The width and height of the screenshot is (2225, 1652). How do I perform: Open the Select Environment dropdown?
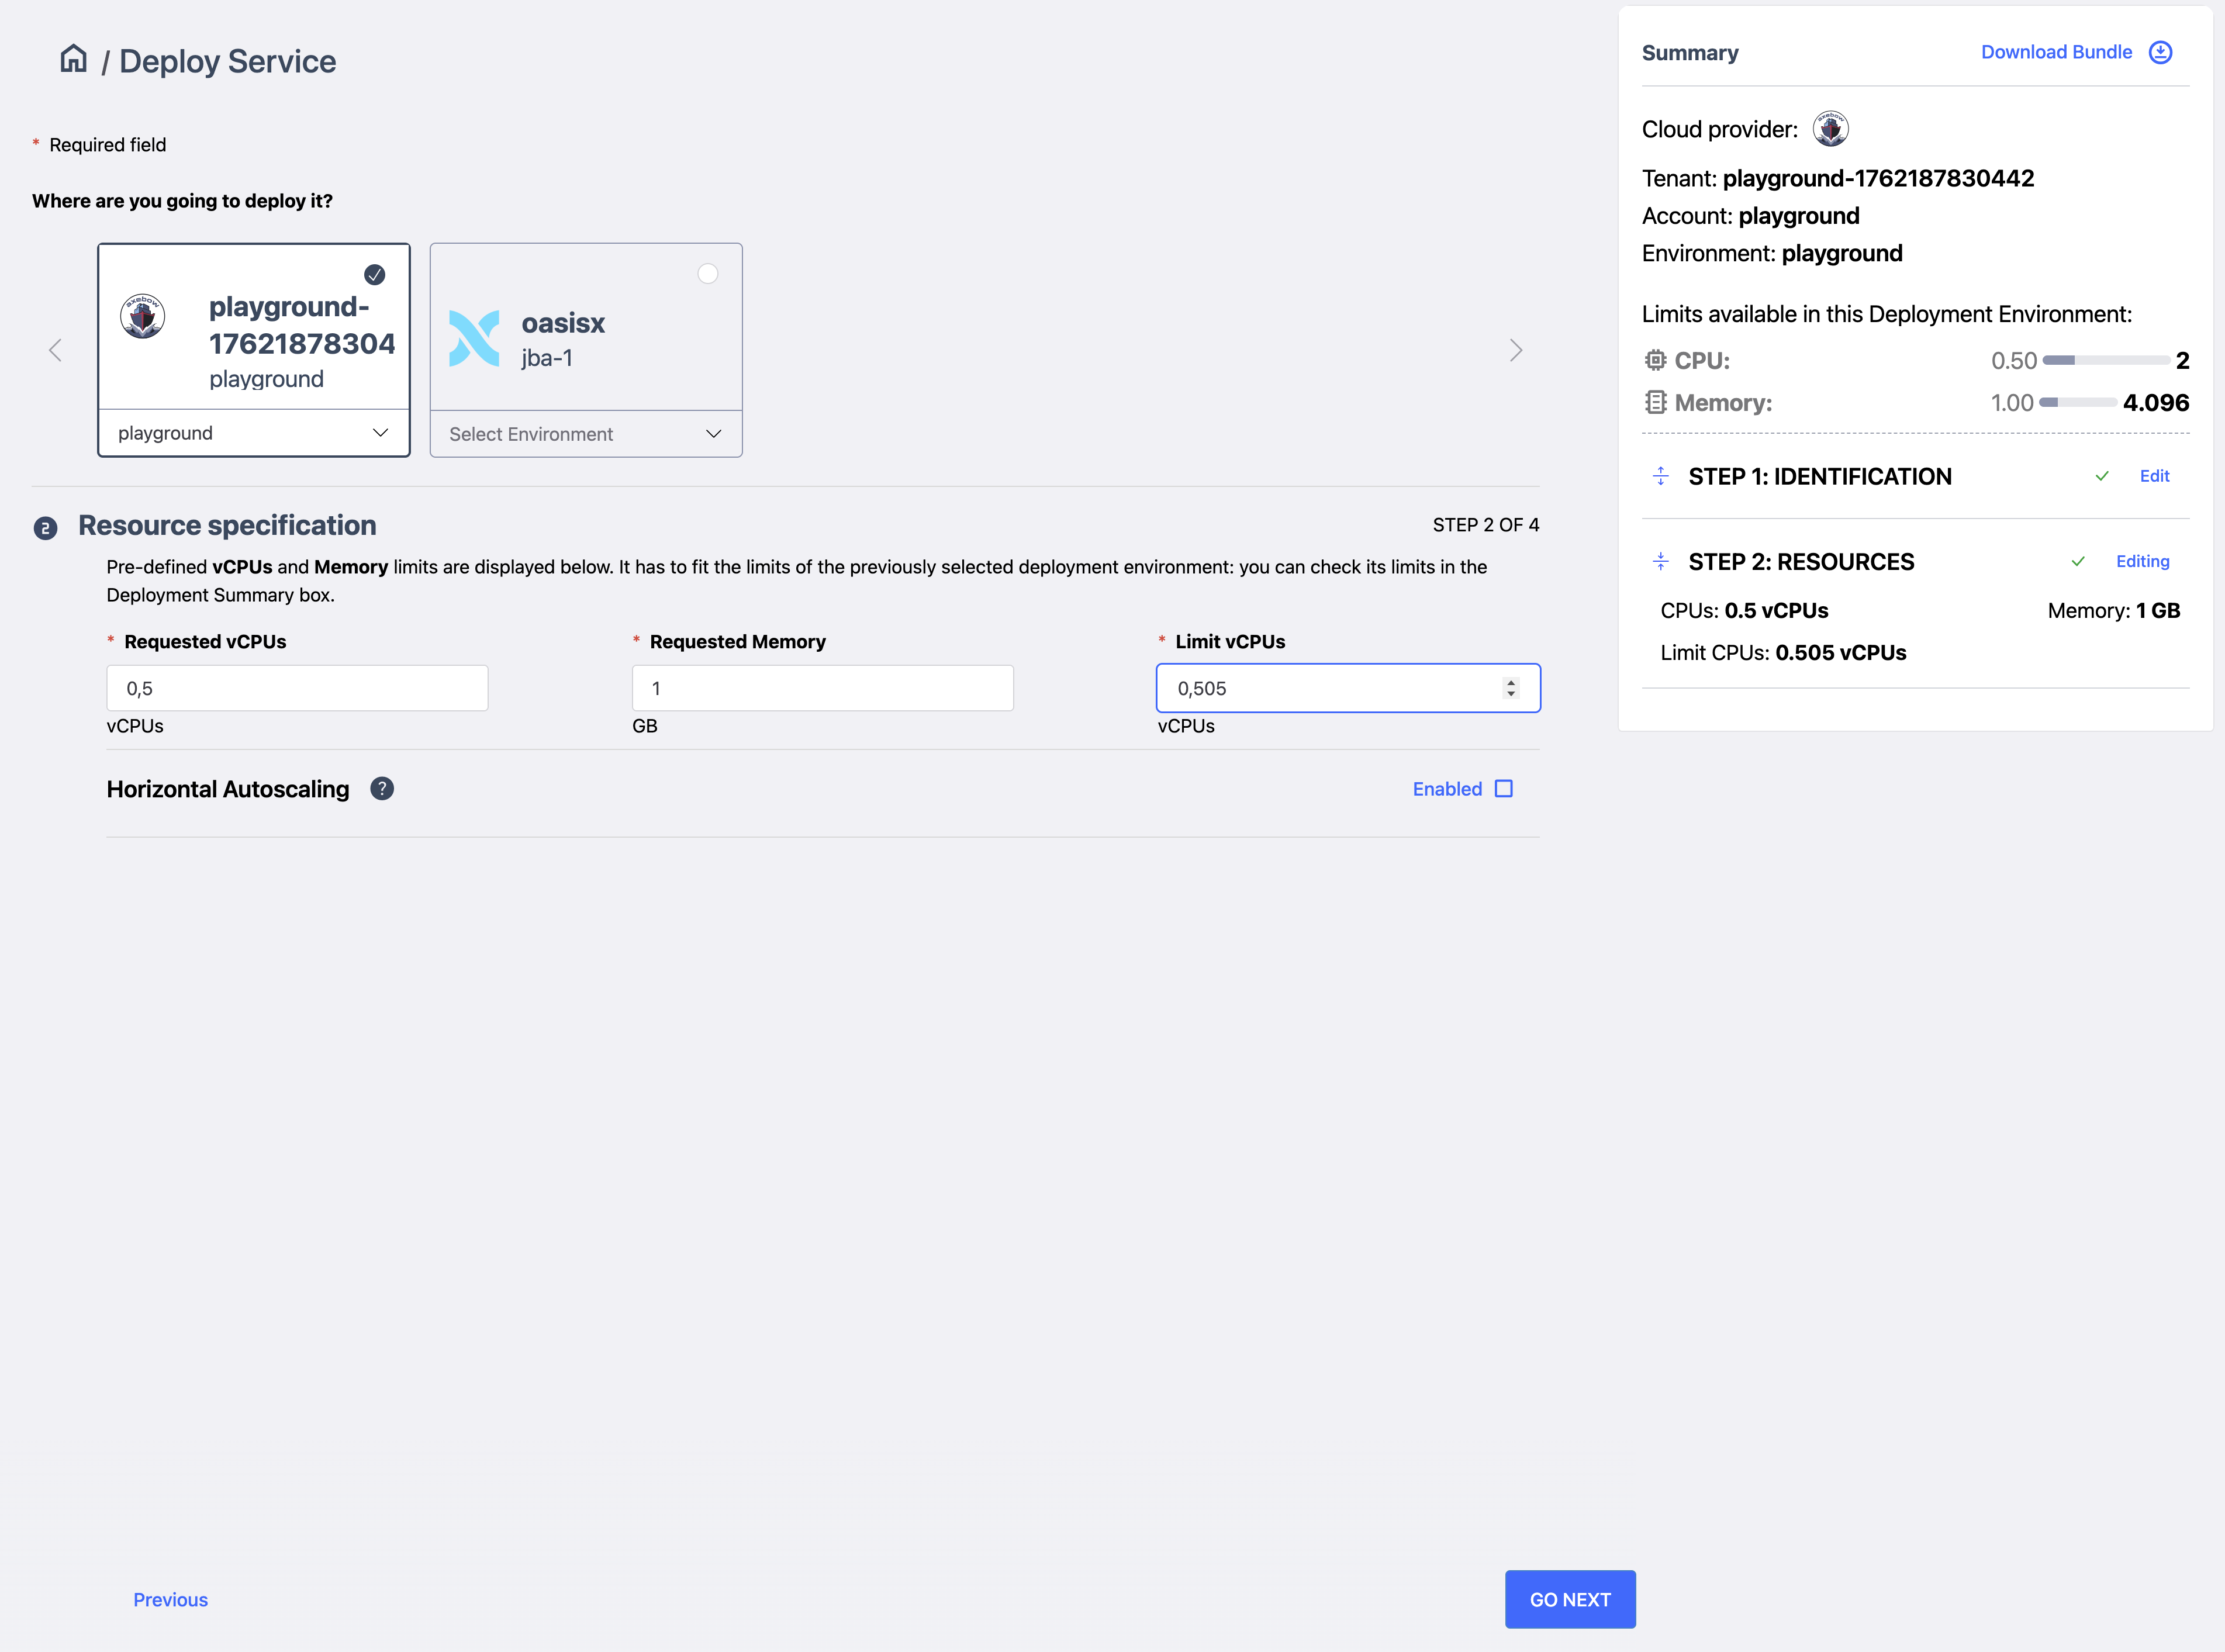click(x=586, y=434)
